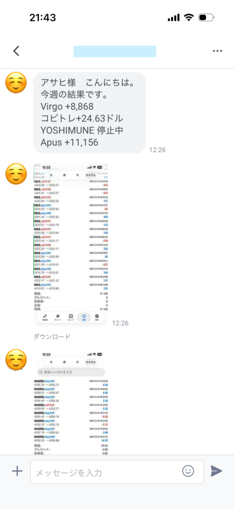This screenshot has width=234, height=509.
Task: Tap the 検索シンボルを入力 search box in screenshot
Action: 71,372
